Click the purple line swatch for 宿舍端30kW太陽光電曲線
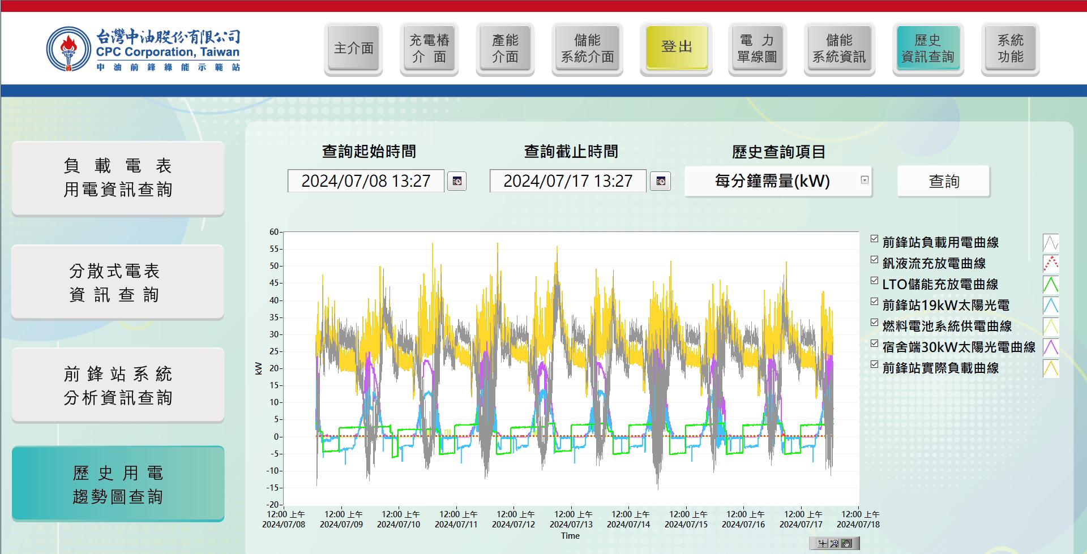The image size is (1087, 554). click(1050, 347)
